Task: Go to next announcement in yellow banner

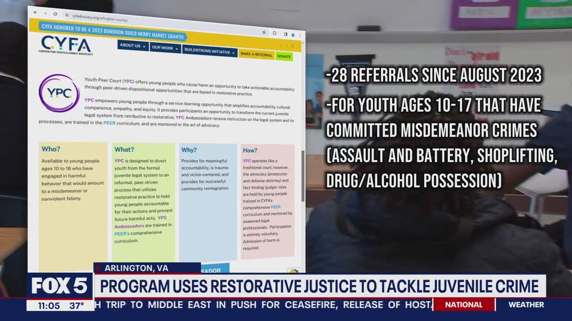Action: [x=287, y=46]
